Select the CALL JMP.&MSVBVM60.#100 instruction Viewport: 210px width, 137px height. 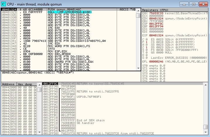pos(70,12)
